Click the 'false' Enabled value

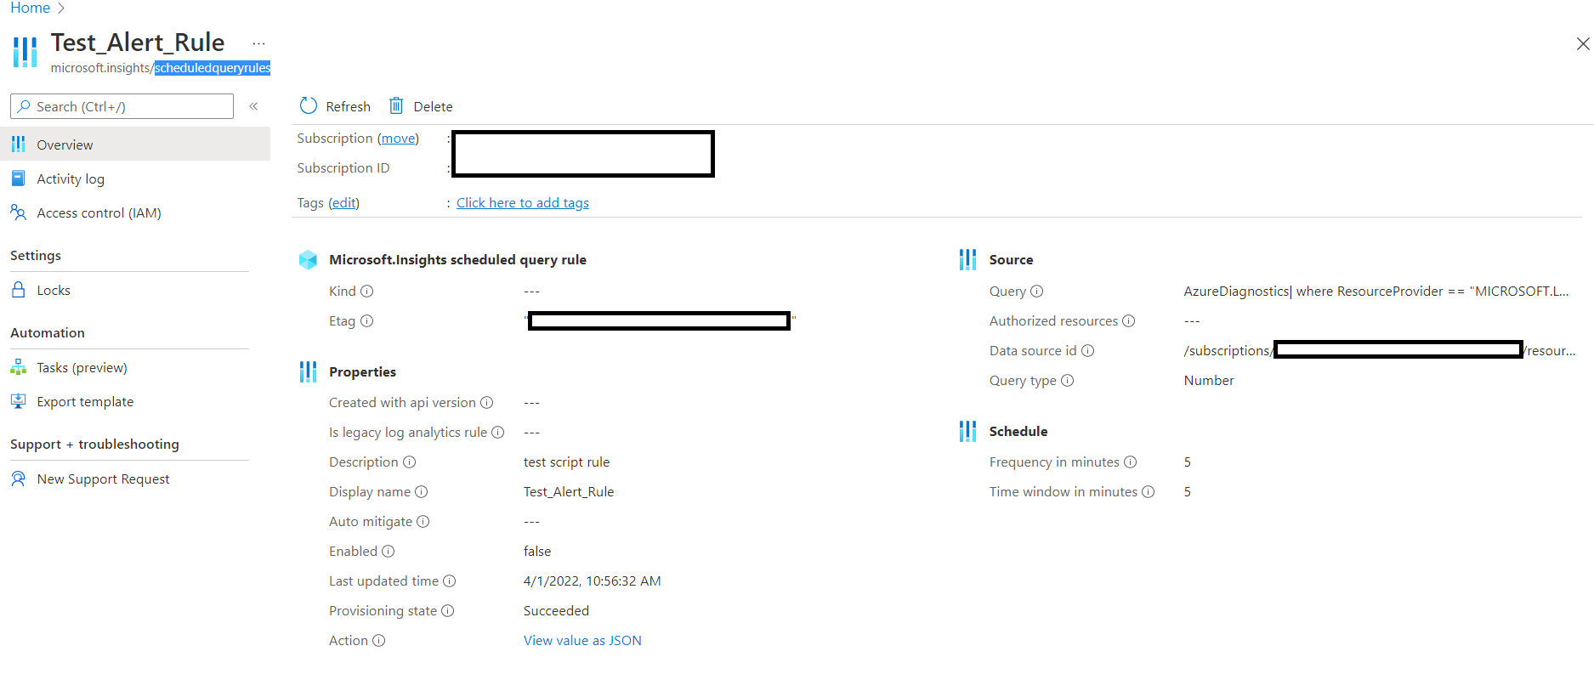[x=537, y=551]
